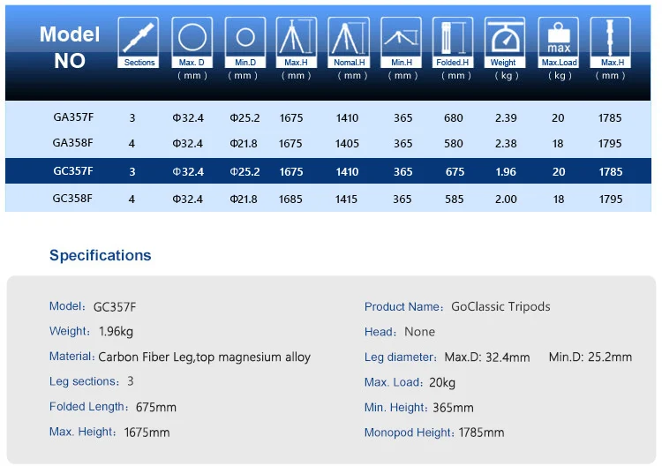The image size is (662, 474).
Task: Click 'Min. Height: 365mm' specification line
Action: coord(418,408)
